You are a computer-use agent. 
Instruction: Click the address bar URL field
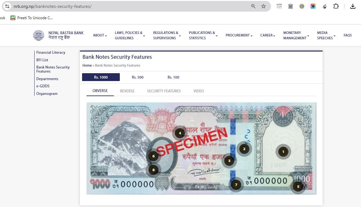129,6
